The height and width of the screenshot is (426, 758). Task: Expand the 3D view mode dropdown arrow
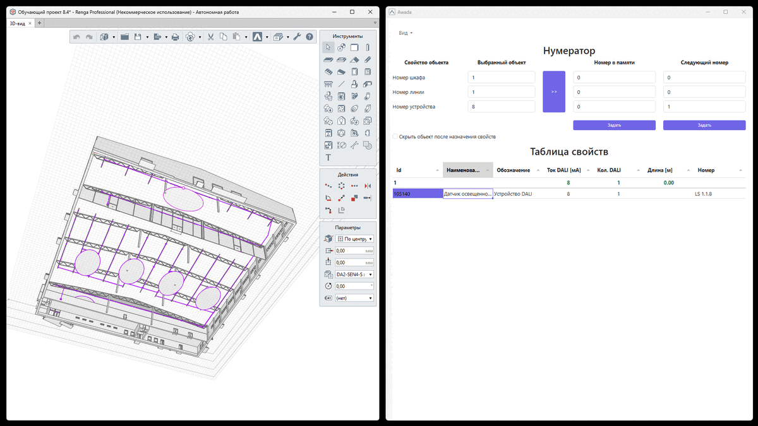114,37
